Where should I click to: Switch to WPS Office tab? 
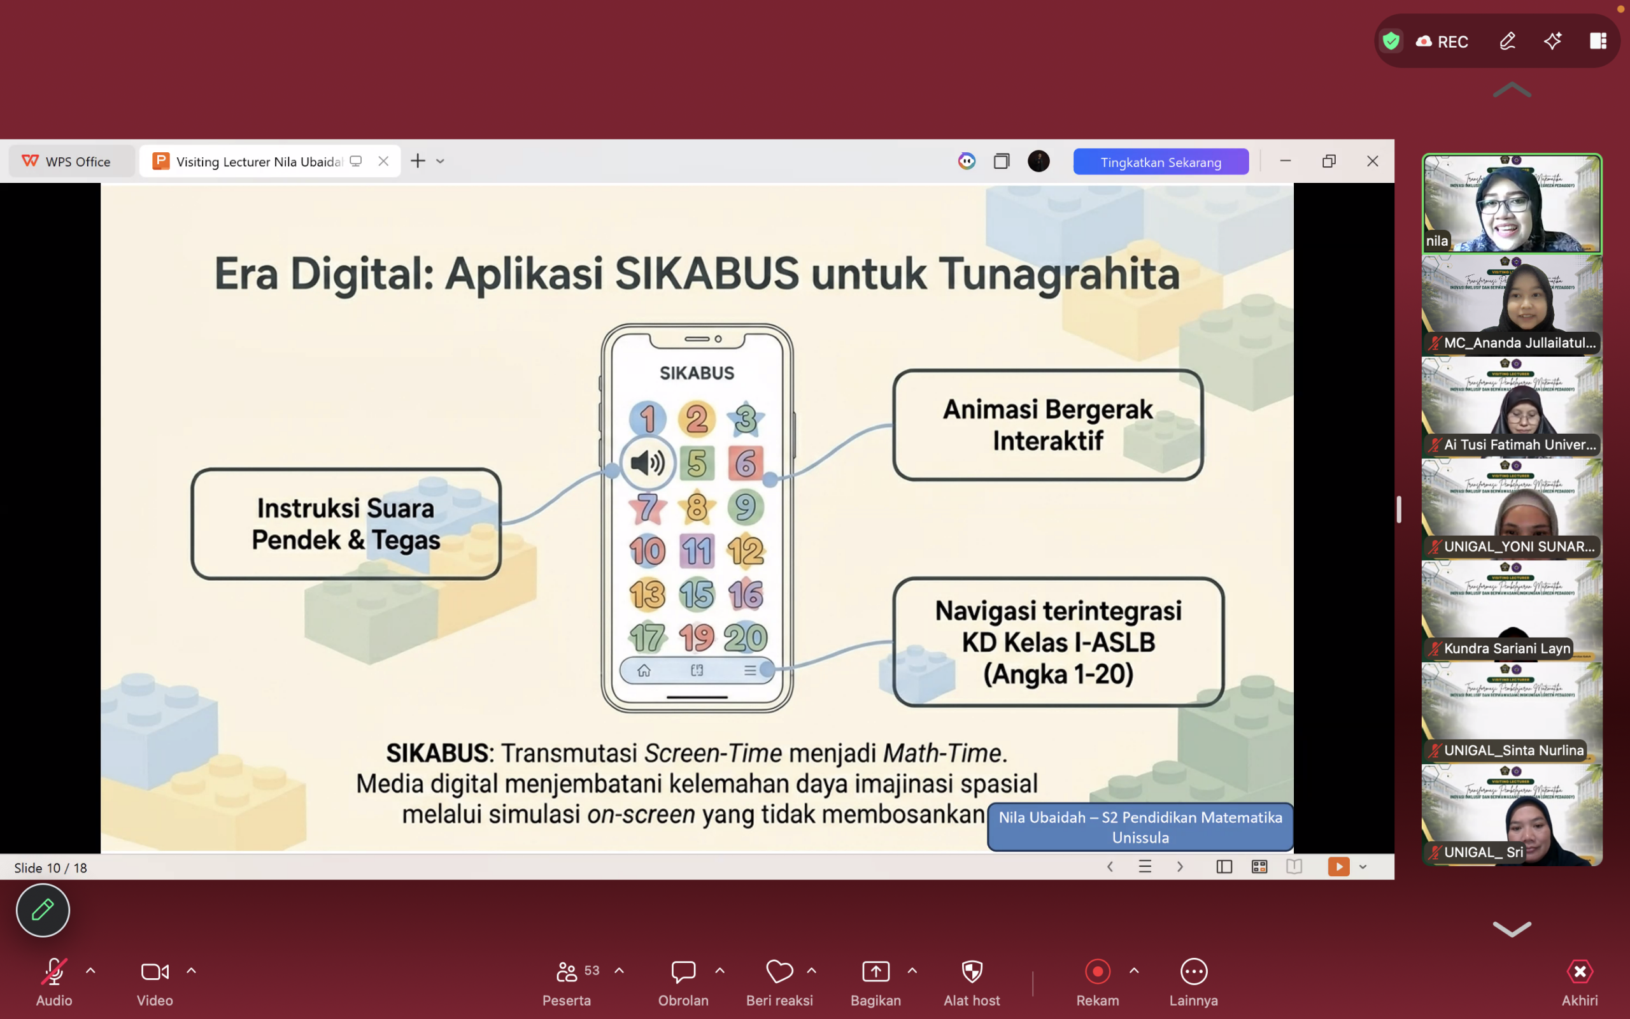point(71,161)
